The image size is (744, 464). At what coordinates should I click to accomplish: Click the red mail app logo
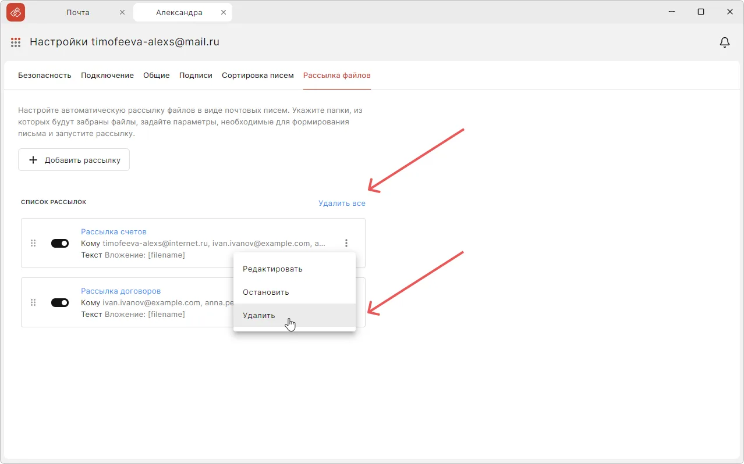coord(16,12)
